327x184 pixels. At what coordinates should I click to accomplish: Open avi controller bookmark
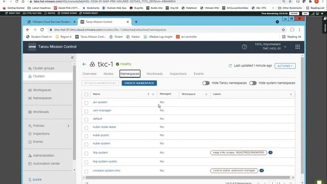click(186, 37)
